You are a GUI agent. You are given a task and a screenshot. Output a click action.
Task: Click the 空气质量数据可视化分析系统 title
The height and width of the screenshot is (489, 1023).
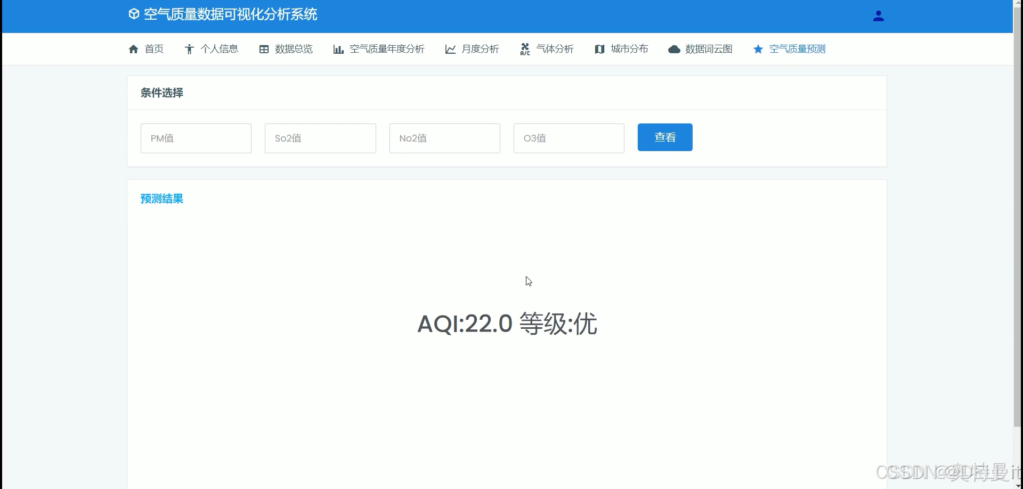(x=230, y=14)
